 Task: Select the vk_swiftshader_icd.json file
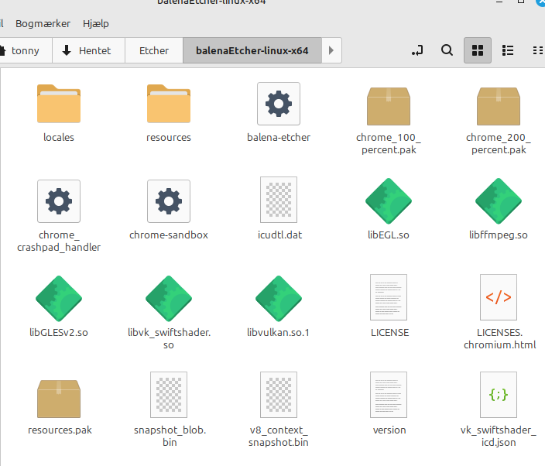coord(498,395)
